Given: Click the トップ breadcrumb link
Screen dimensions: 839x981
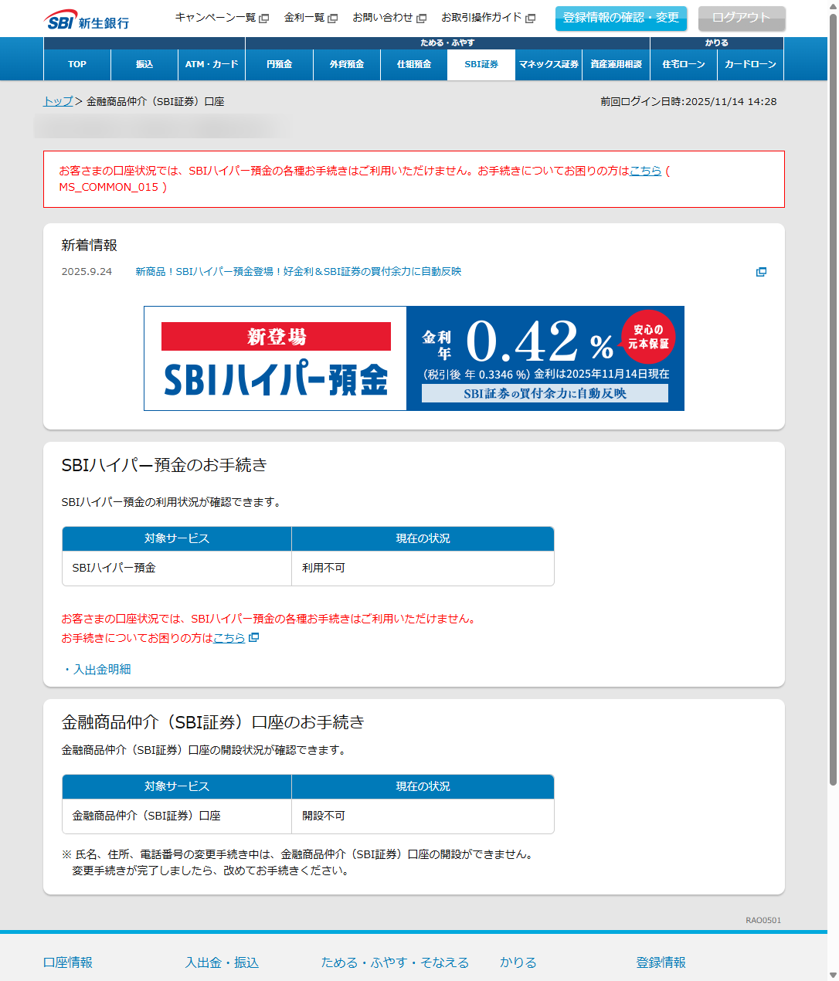Looking at the screenshot, I should click(58, 101).
